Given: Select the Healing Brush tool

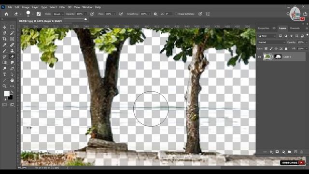Looking at the screenshot, I should [12, 45].
